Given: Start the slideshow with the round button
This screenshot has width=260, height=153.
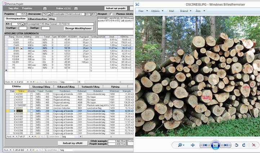Looking at the screenshot, I should click(x=215, y=145).
